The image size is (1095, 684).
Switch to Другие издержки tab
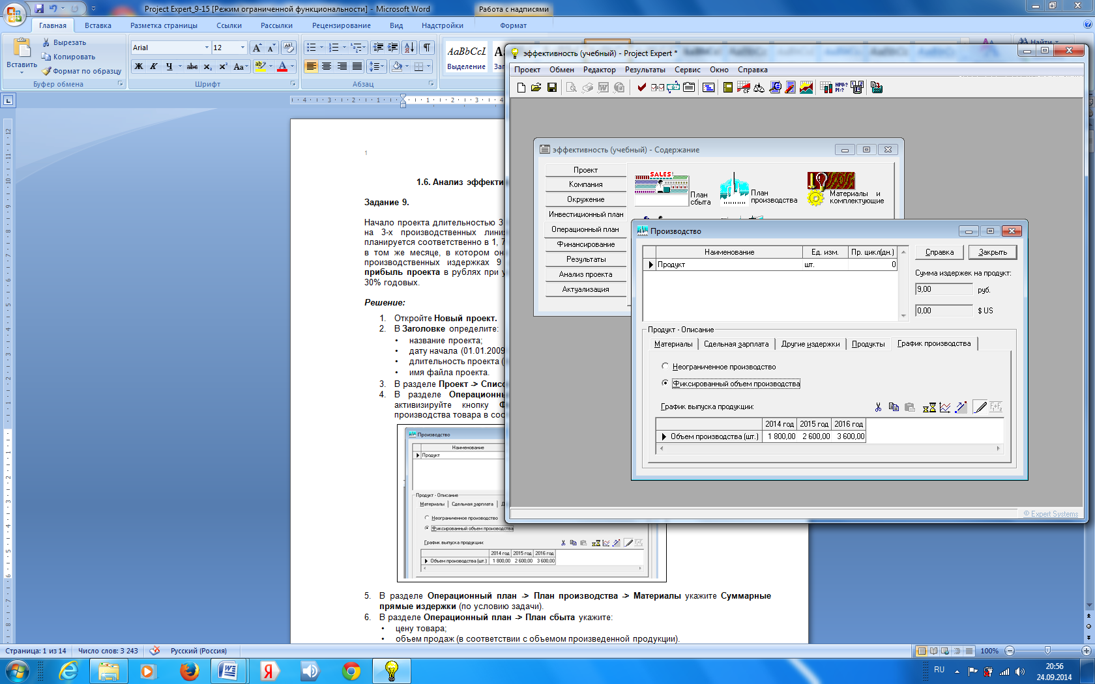pos(810,344)
